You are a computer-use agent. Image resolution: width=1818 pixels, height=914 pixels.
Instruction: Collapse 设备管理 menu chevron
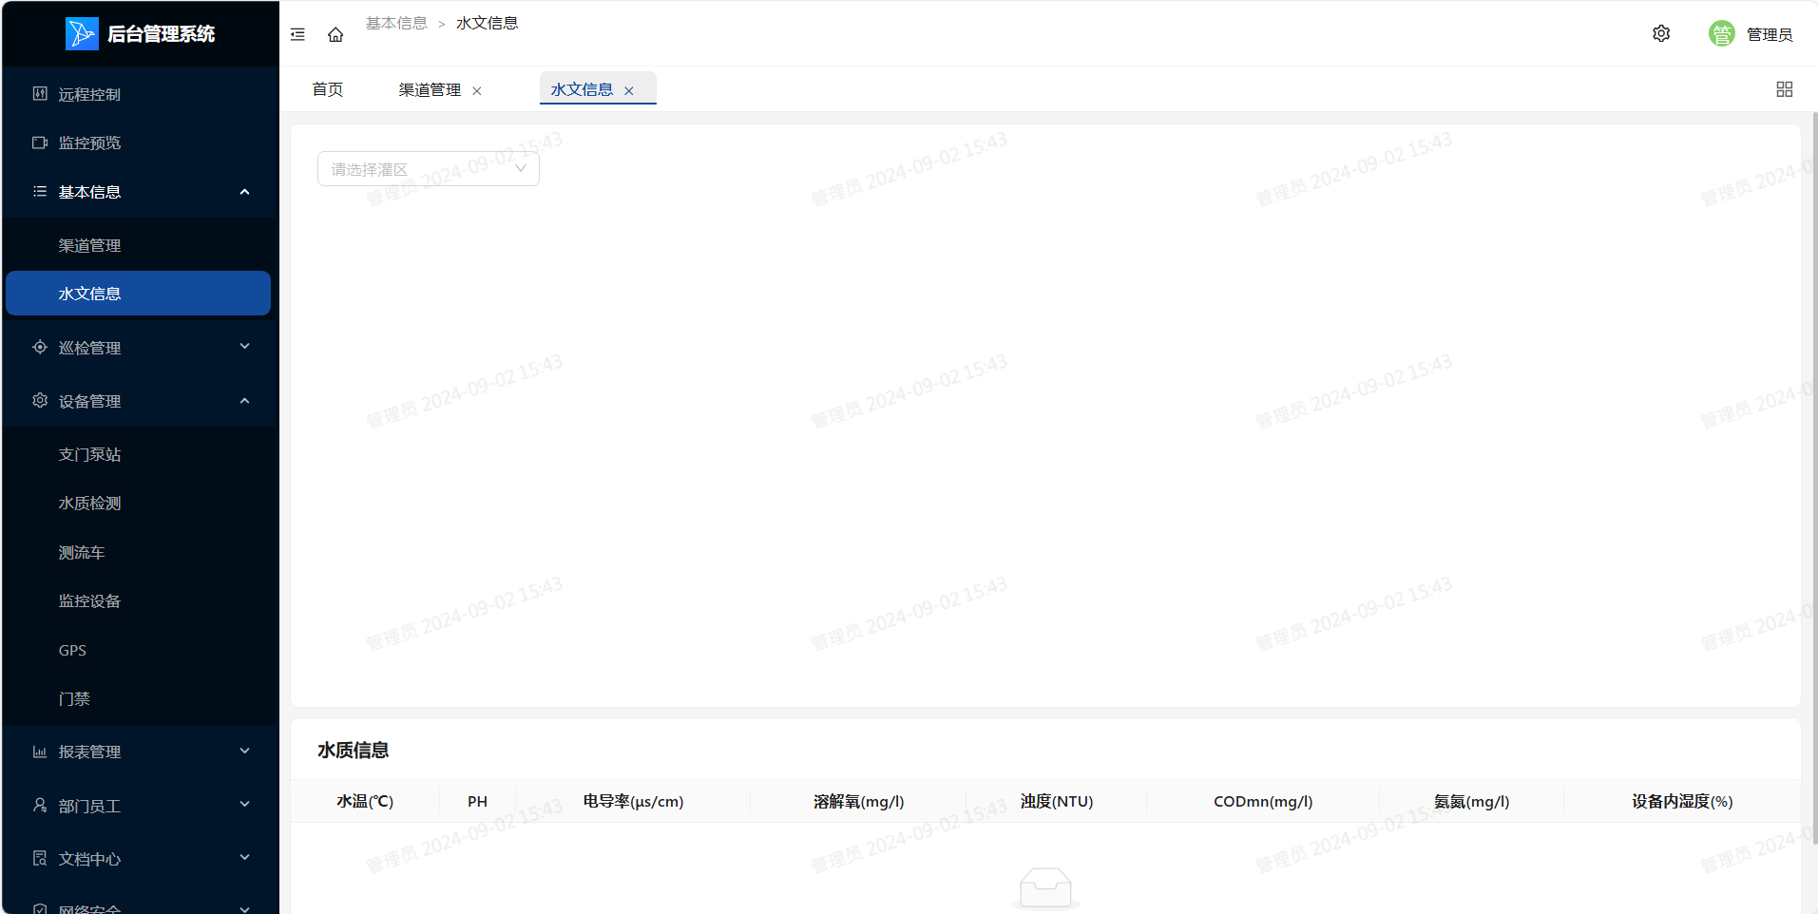click(x=244, y=401)
